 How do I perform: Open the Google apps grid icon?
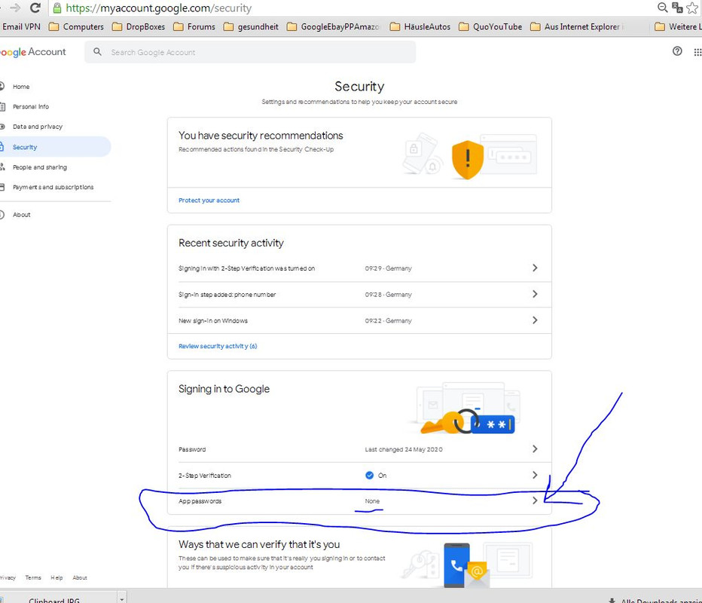coord(697,52)
